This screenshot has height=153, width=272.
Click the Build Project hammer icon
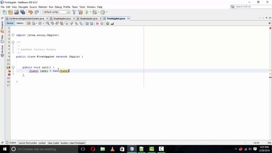(x=74, y=12)
